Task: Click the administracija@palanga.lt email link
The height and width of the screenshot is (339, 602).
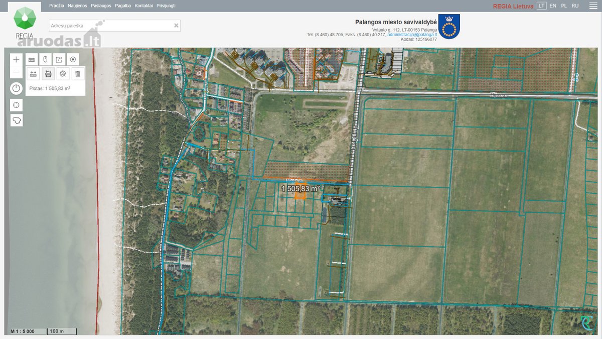Action: point(412,35)
